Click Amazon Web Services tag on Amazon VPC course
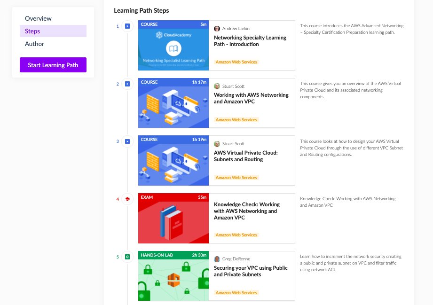433x305 pixels. point(236,119)
